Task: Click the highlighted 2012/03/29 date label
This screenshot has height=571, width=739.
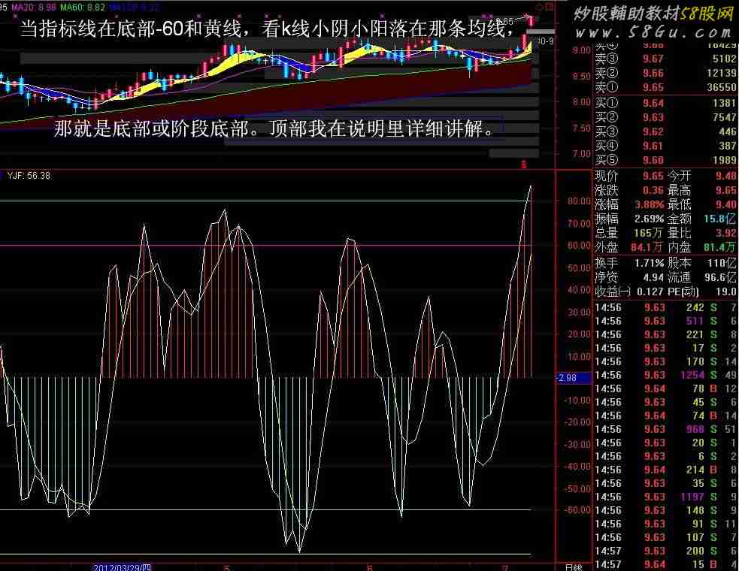Action: point(122,567)
